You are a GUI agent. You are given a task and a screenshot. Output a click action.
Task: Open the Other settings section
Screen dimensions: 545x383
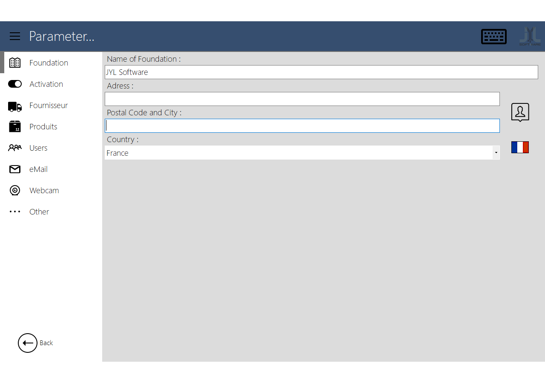point(39,212)
